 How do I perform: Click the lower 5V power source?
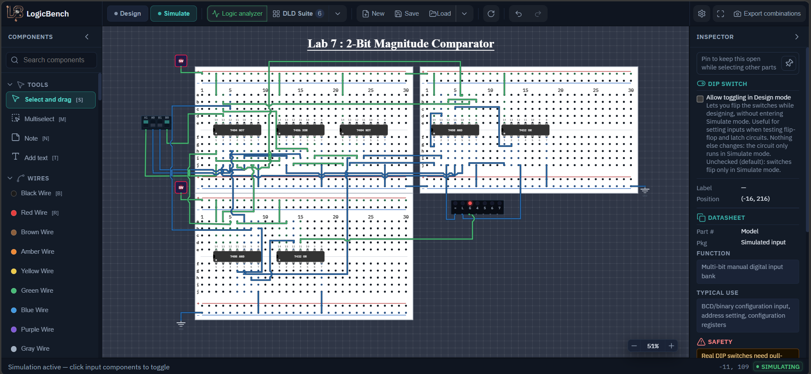181,187
